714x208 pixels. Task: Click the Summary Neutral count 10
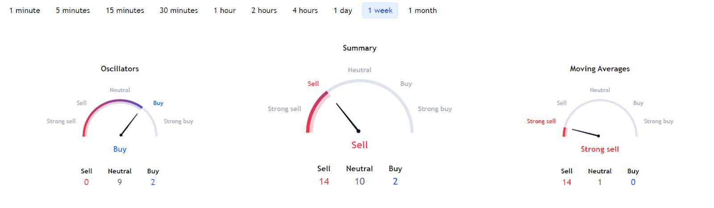pyautogui.click(x=360, y=181)
